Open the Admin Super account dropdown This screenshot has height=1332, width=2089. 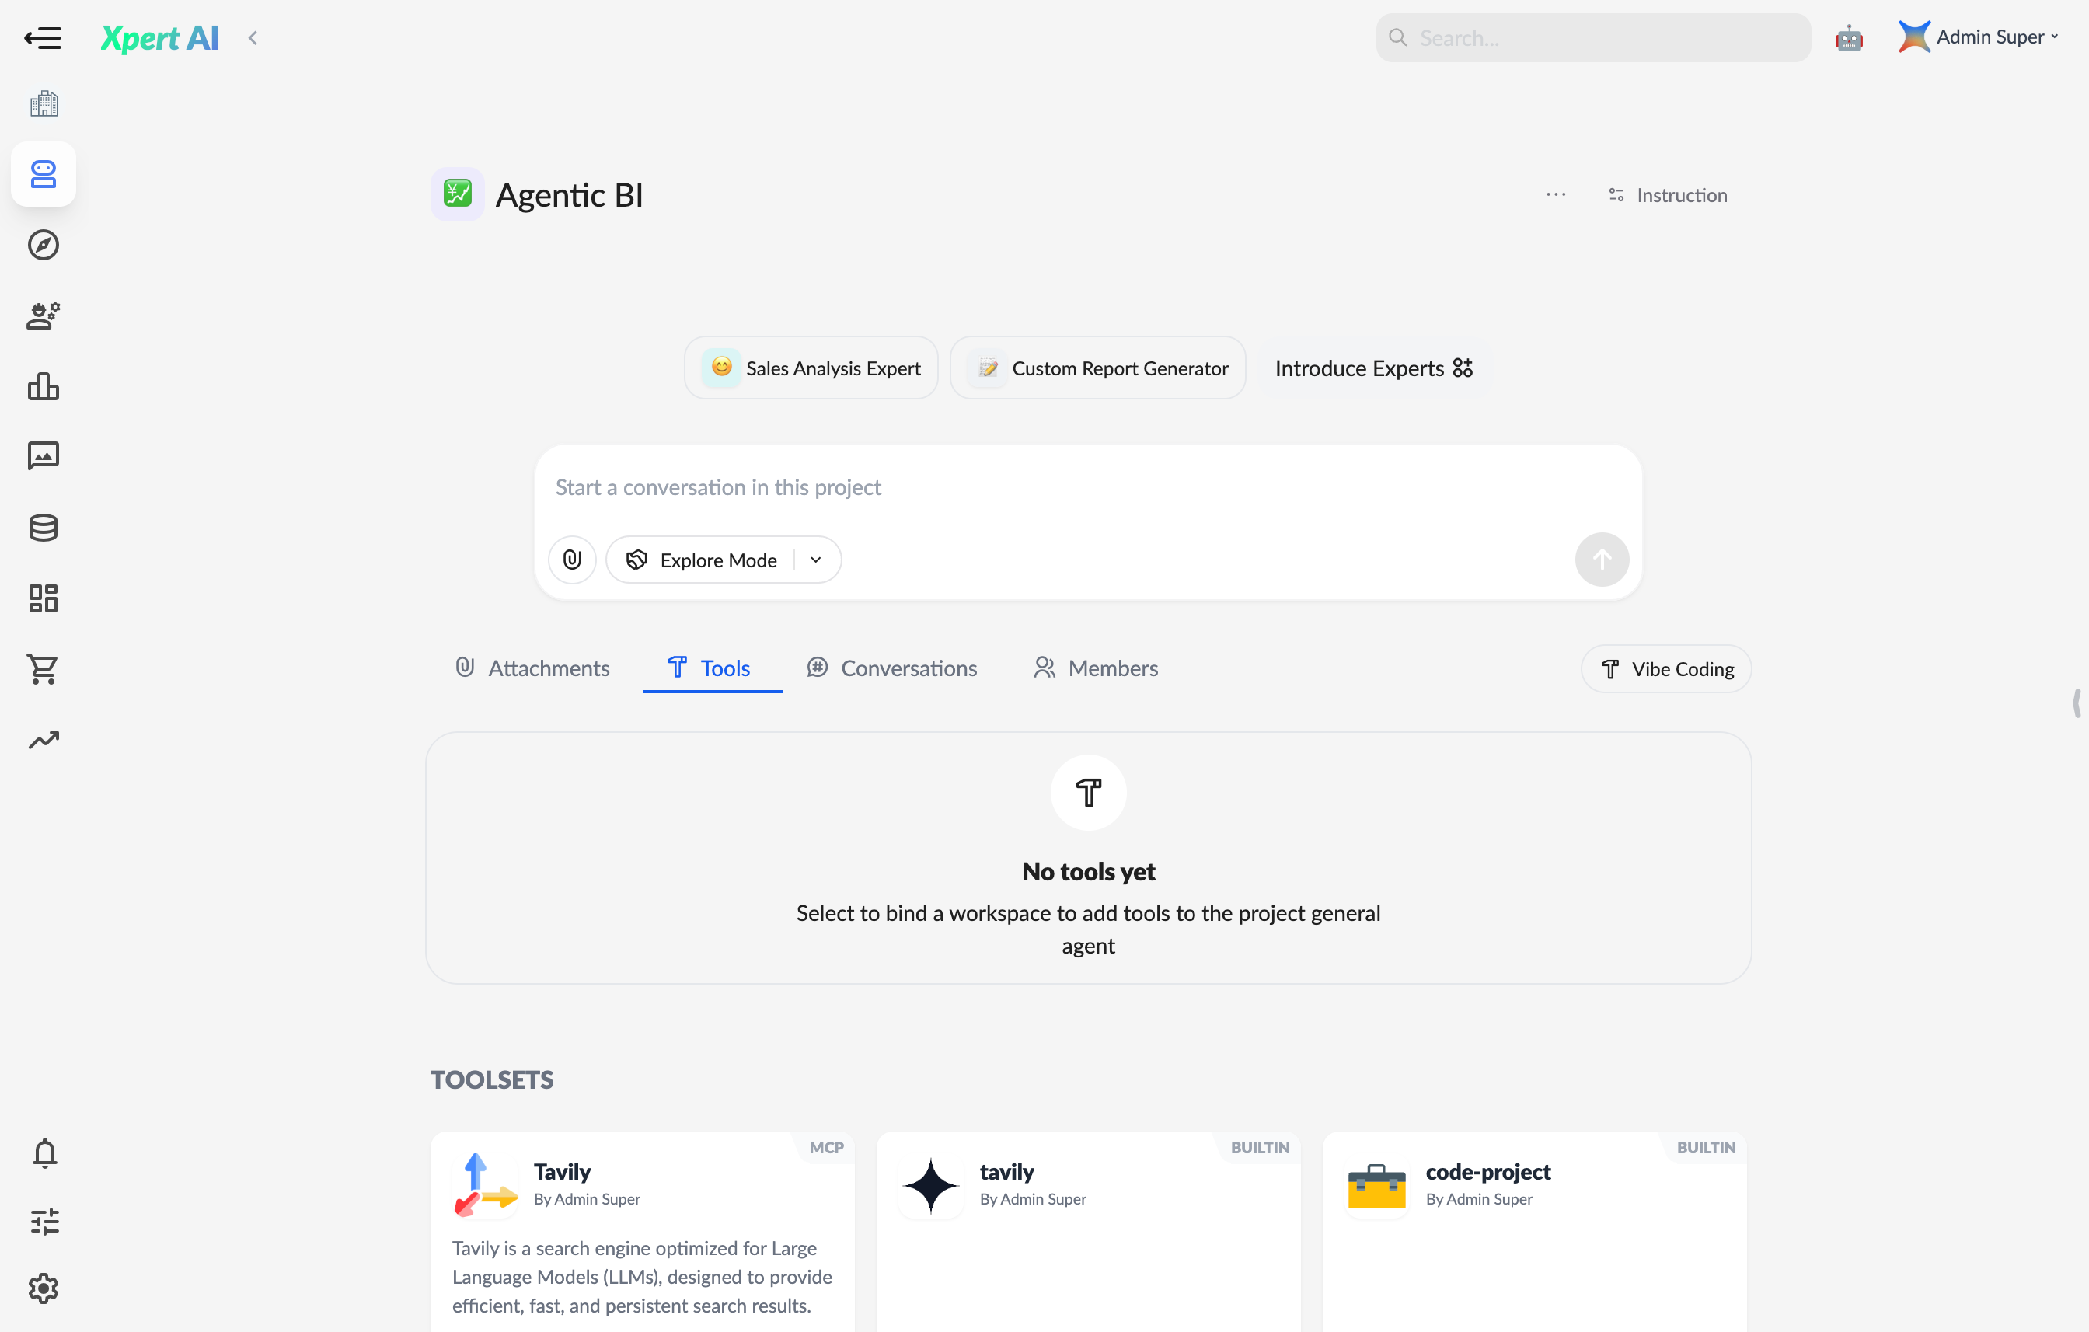1979,37
